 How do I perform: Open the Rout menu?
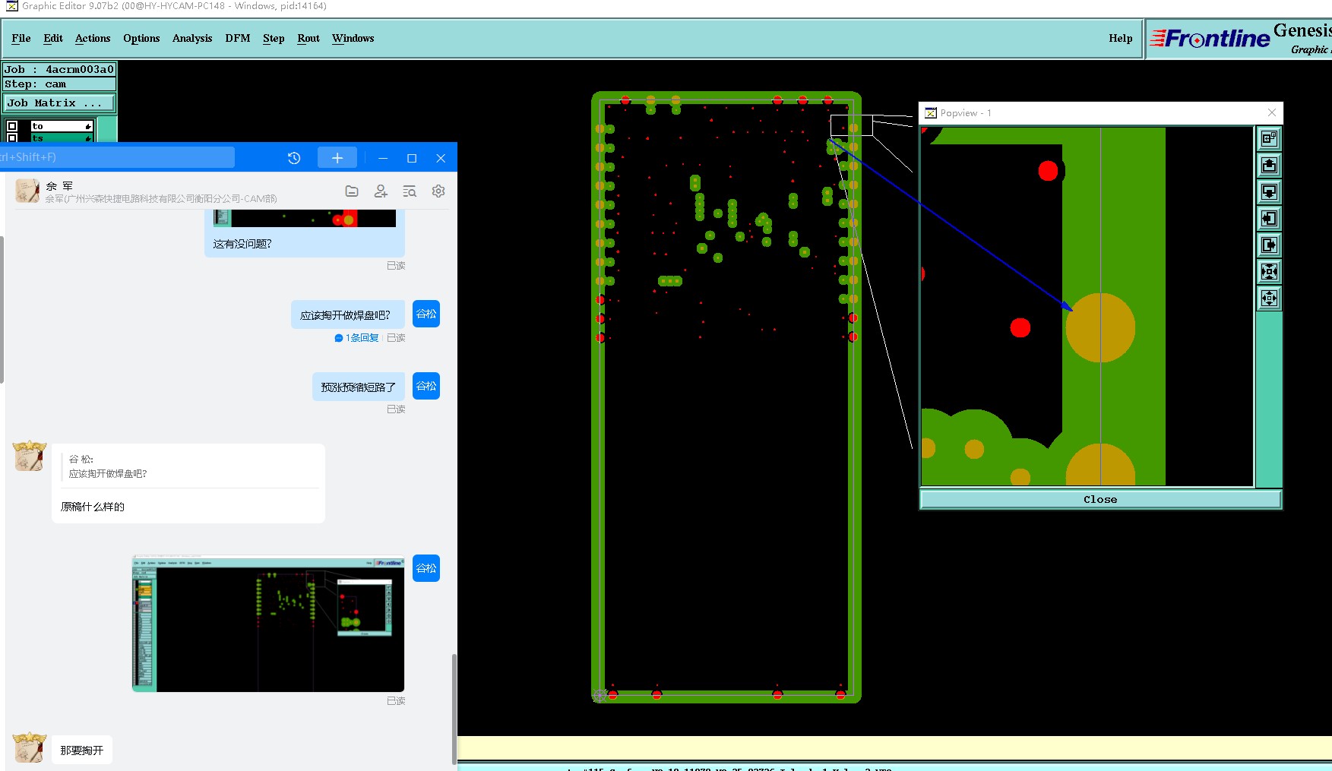(x=308, y=38)
